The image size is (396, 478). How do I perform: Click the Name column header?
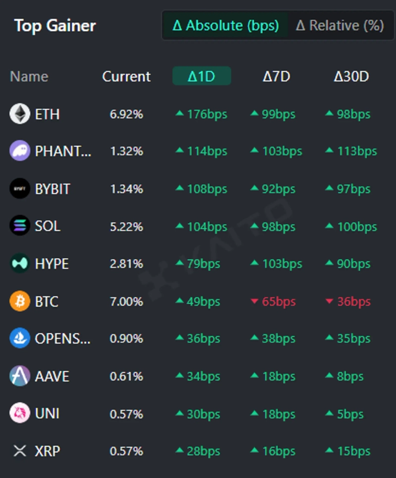29,76
